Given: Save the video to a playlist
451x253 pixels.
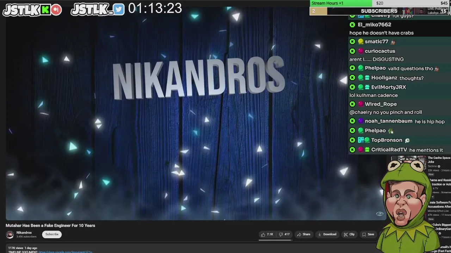Looking at the screenshot, I should (368, 234).
